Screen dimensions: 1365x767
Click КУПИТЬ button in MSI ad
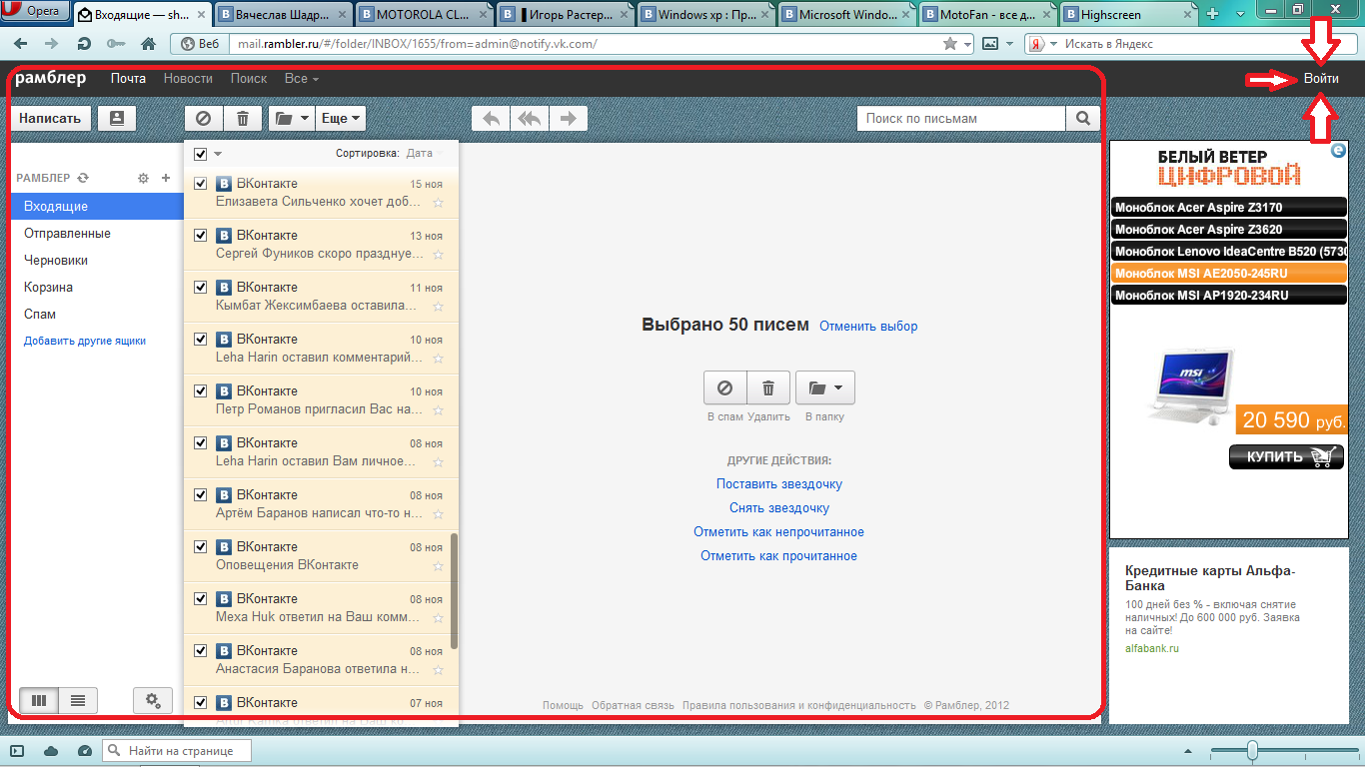(1286, 457)
